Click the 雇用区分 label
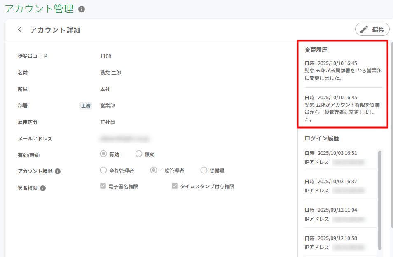 coord(28,122)
